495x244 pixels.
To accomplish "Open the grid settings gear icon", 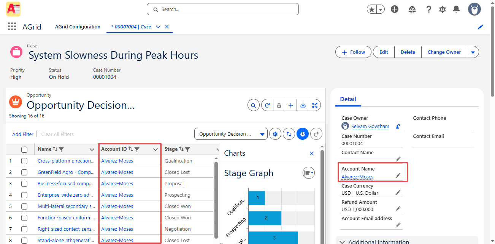I will (275, 134).
